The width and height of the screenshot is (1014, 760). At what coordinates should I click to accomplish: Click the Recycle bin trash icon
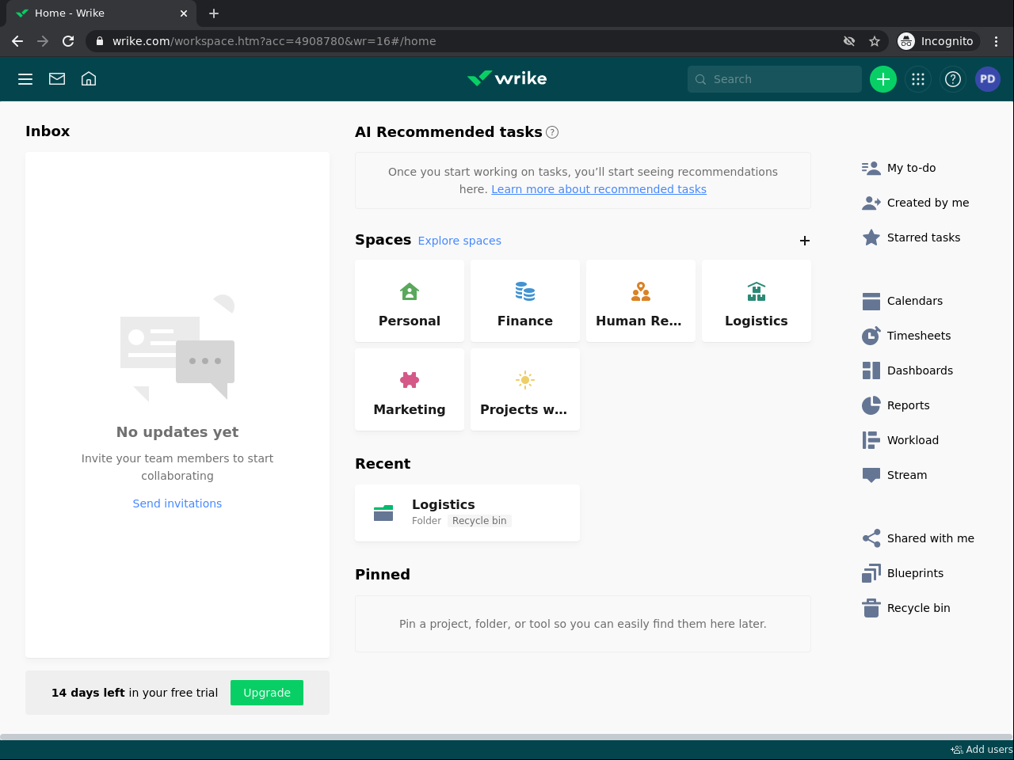click(871, 608)
